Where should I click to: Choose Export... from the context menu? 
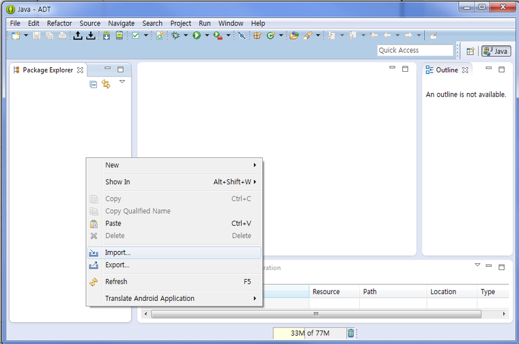(174, 265)
